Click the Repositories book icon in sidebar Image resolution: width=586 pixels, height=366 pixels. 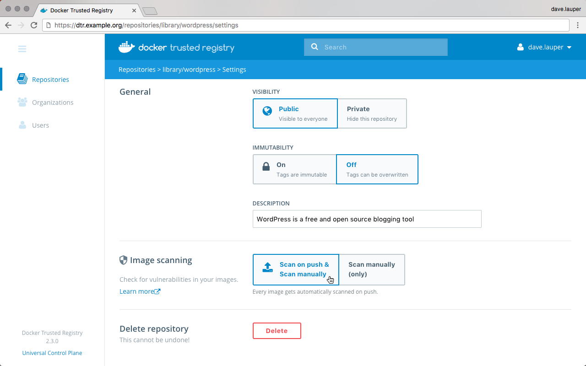pyautogui.click(x=22, y=79)
